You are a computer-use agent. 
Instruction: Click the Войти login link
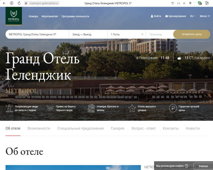[x=158, y=16]
